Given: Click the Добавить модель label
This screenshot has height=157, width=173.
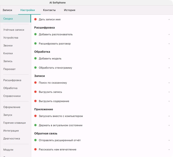Looking at the screenshot, I should (50, 58).
